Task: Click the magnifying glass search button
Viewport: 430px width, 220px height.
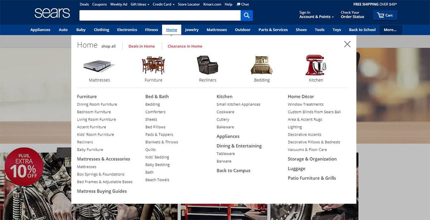Action: (x=247, y=15)
